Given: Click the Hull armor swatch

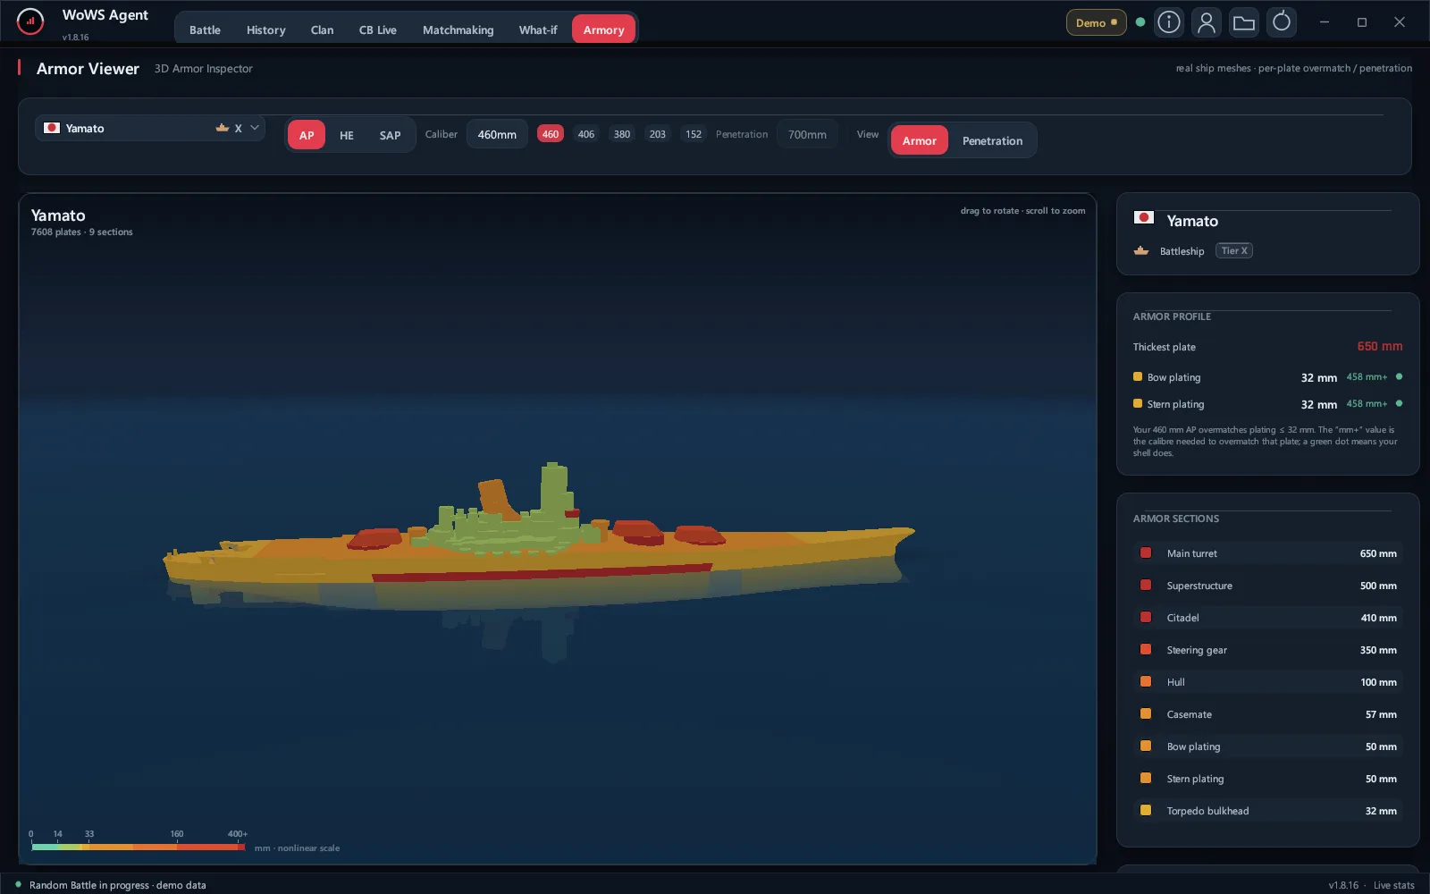Looking at the screenshot, I should click(1146, 682).
